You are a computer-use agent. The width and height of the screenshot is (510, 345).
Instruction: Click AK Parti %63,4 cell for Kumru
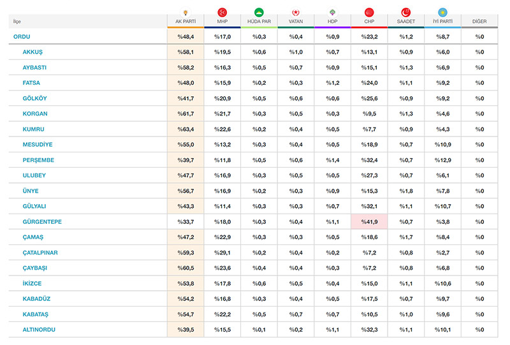[x=186, y=129]
